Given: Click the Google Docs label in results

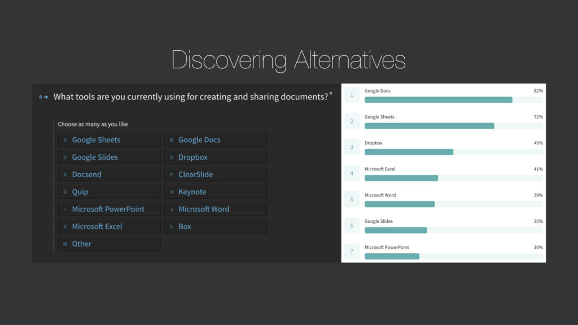Looking at the screenshot, I should (378, 91).
